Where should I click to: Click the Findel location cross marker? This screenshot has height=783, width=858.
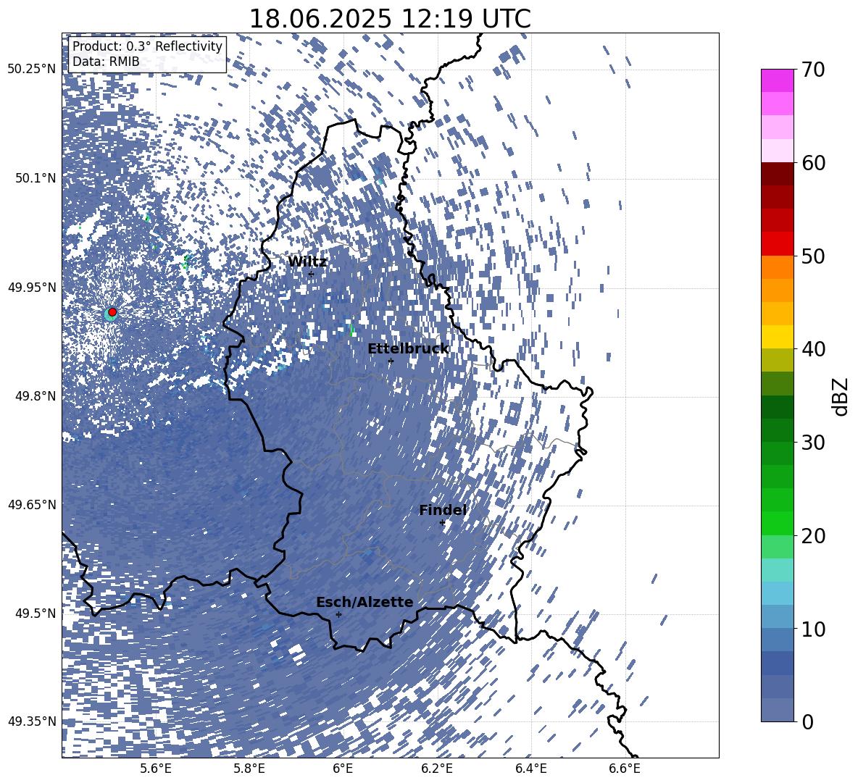[442, 523]
